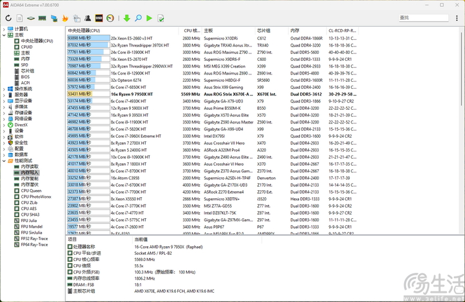The width and height of the screenshot is (465, 302).
Task: Expand the DirectX tree node
Action: pyautogui.click(x=4, y=125)
